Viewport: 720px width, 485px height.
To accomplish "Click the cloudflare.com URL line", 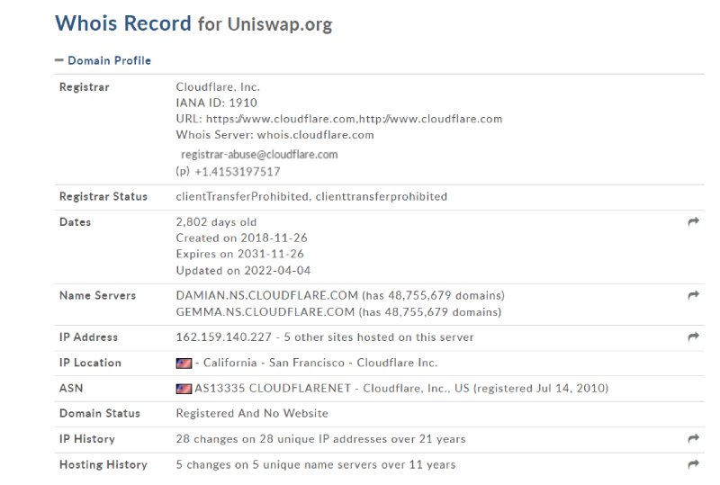I will tap(339, 119).
